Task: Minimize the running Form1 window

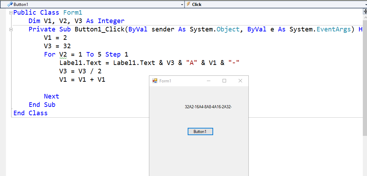Action: tap(209, 81)
